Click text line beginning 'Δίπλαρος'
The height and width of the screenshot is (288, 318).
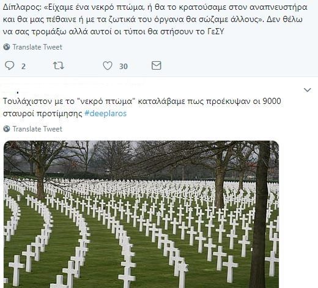point(155,7)
